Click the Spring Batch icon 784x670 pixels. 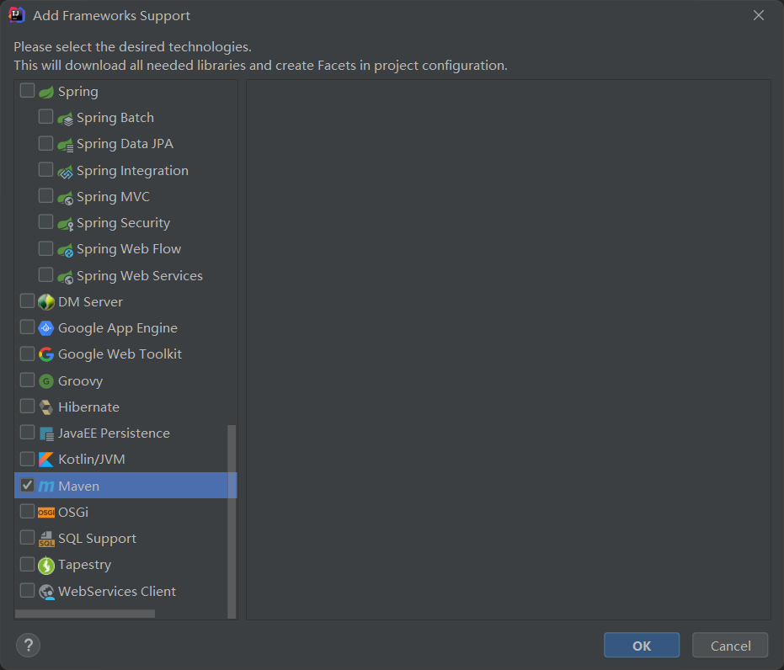coord(65,119)
